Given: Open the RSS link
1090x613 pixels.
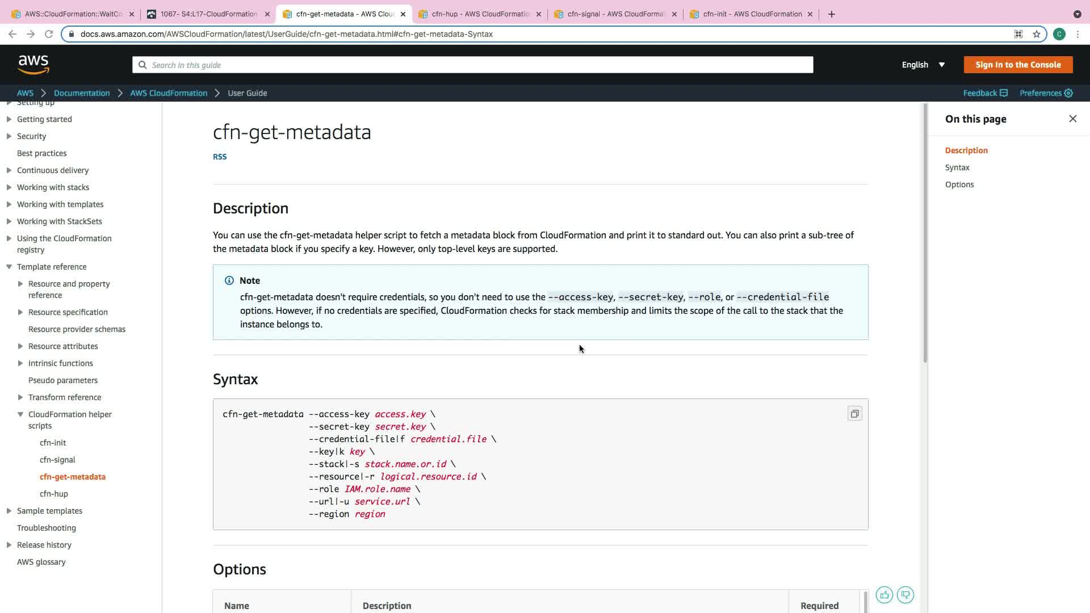Looking at the screenshot, I should pos(220,157).
